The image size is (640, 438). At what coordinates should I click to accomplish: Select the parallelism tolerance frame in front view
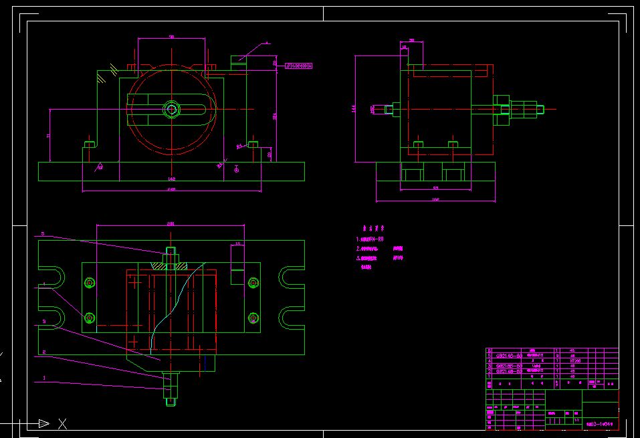(298, 66)
